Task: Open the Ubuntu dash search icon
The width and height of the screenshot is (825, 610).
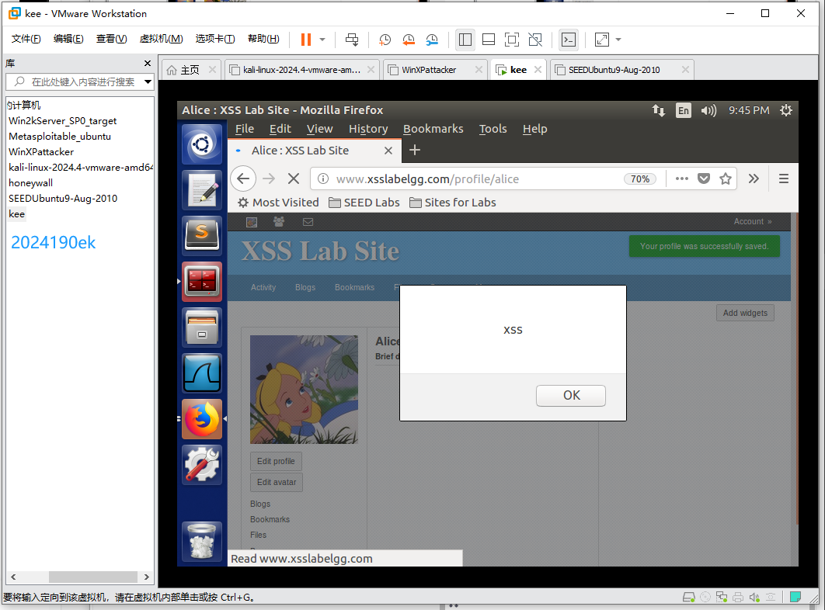Action: click(202, 144)
